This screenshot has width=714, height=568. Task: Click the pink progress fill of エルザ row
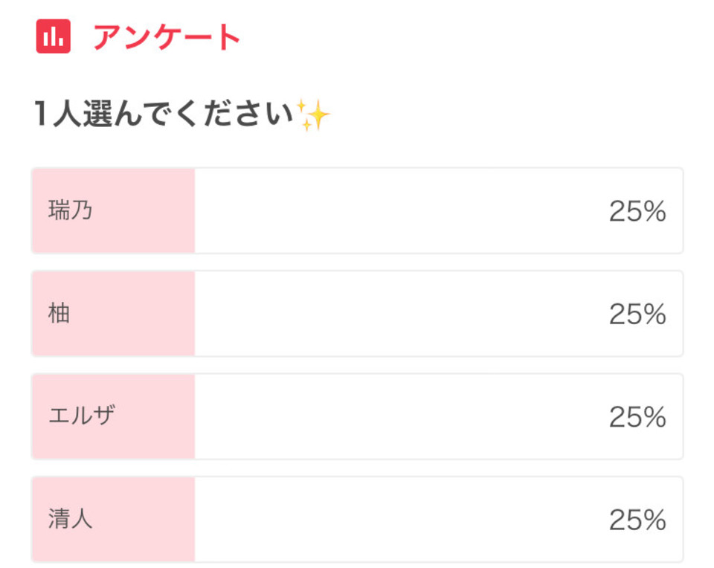tap(113, 416)
